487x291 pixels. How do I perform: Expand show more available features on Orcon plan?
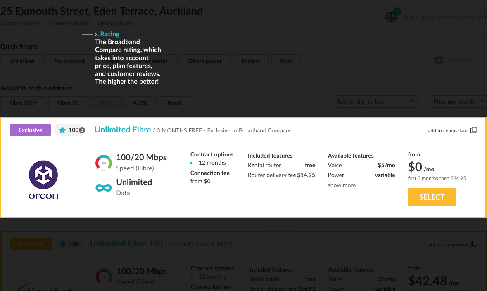coord(342,185)
